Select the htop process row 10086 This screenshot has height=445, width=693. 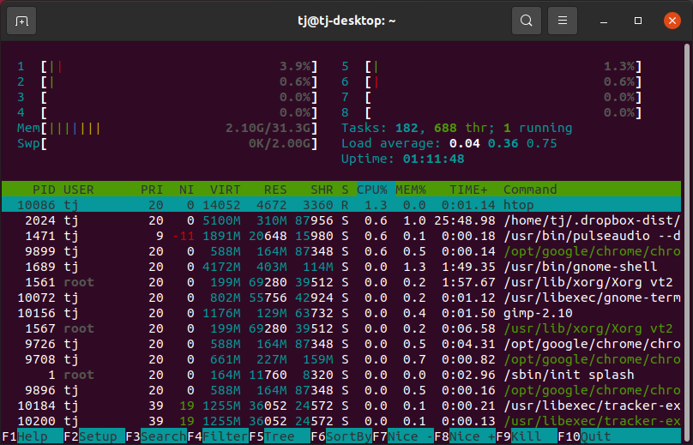coord(341,205)
